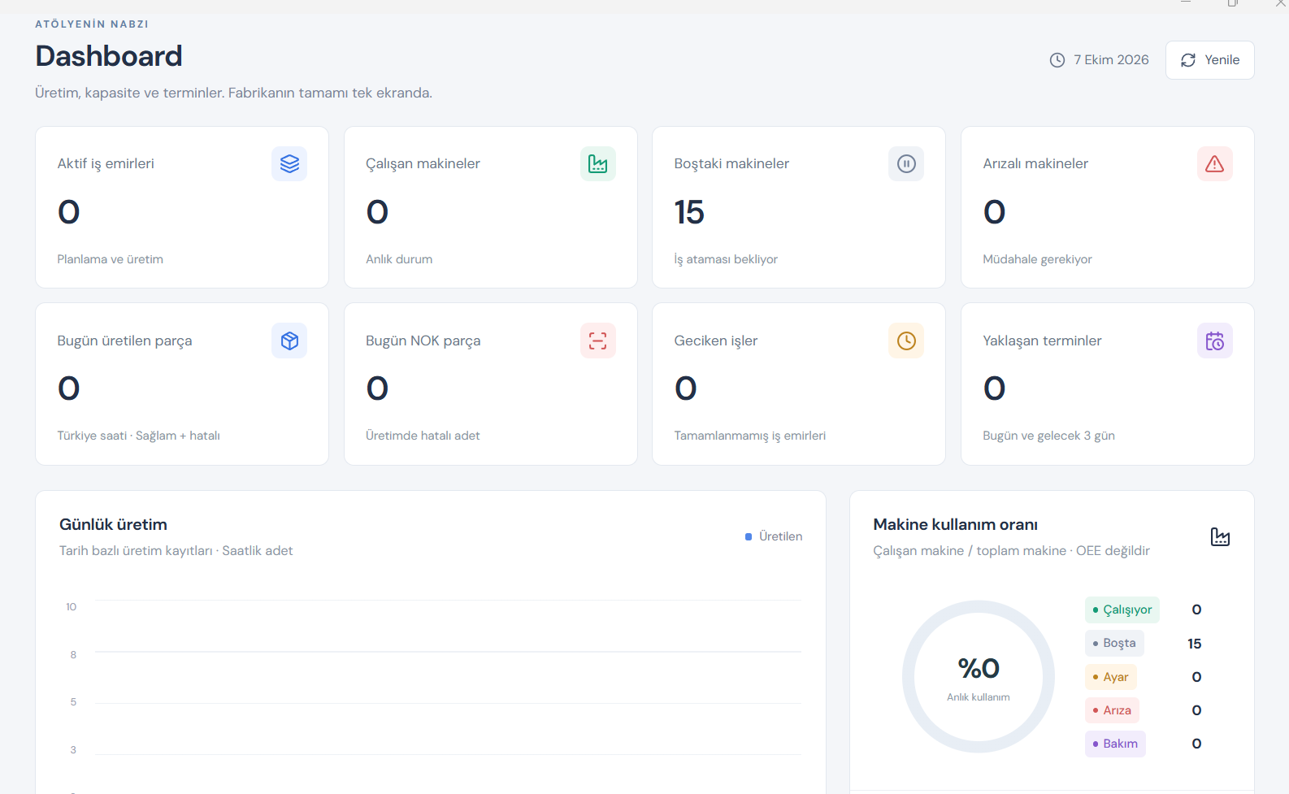Click the Boşta count value 15 in legend
1289x794 pixels.
click(x=1194, y=644)
